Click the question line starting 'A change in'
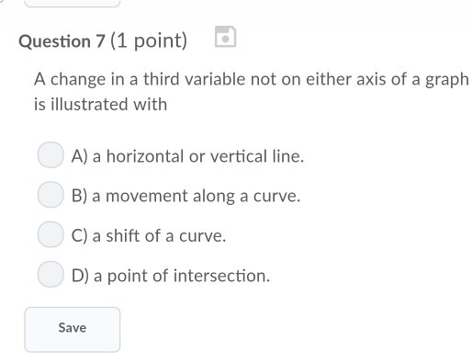 click(x=252, y=80)
